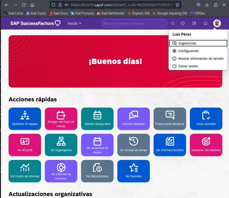Open the notifications bell icon

[x=205, y=23]
